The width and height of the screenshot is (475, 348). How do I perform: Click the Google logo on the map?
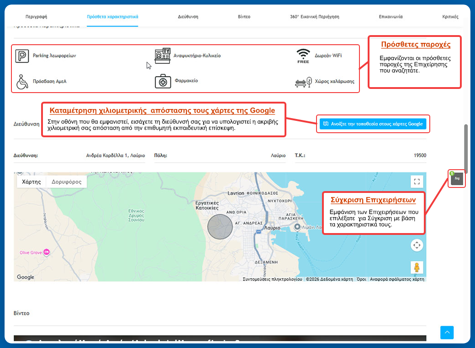pos(26,277)
